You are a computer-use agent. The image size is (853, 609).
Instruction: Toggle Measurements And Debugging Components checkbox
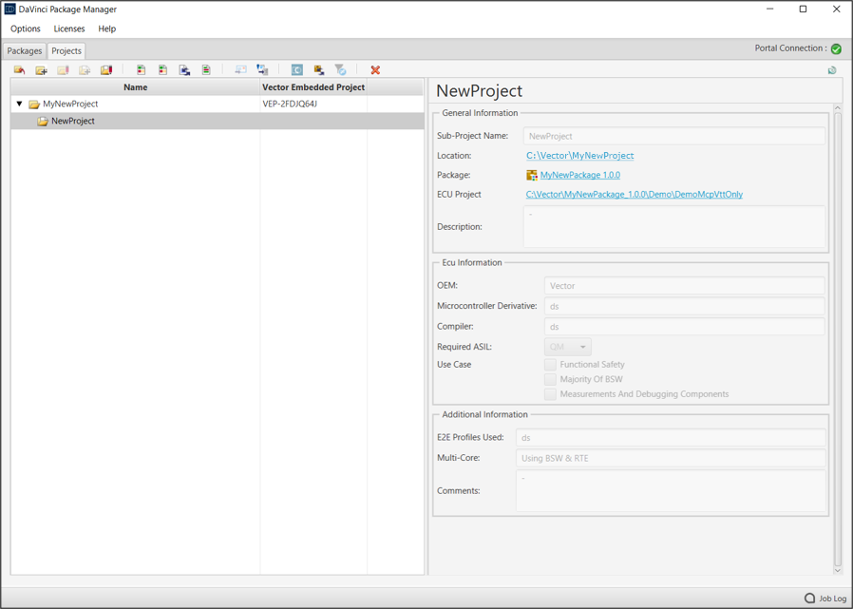point(550,394)
